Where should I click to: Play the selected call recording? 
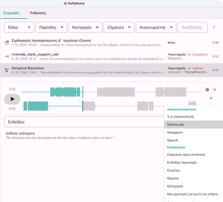[x=12, y=99]
